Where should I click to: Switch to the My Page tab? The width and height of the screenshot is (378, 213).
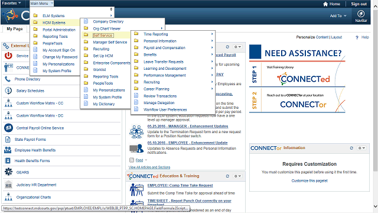coord(15,29)
